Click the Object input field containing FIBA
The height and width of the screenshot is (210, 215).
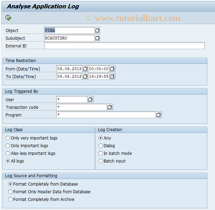(x=69, y=30)
